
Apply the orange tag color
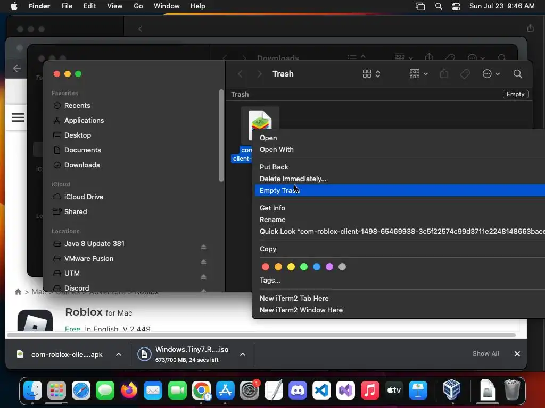pyautogui.click(x=278, y=267)
